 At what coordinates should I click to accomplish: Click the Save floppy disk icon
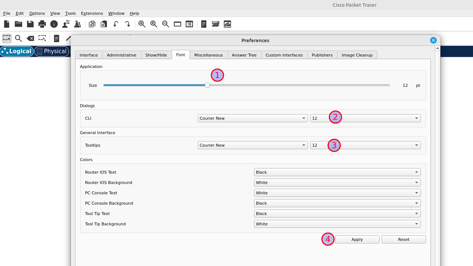tap(30, 24)
